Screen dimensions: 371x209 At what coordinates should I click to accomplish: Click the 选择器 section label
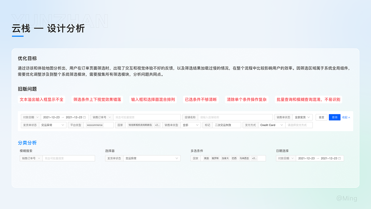click(x=110, y=151)
